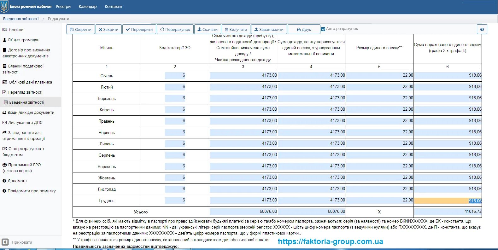The width and height of the screenshot is (498, 250).
Task: Open Календар in the top menu
Action: tap(88, 6)
